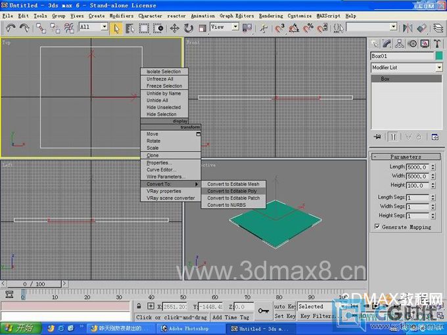
Task: Open the Windows Start button
Action: tap(20, 328)
